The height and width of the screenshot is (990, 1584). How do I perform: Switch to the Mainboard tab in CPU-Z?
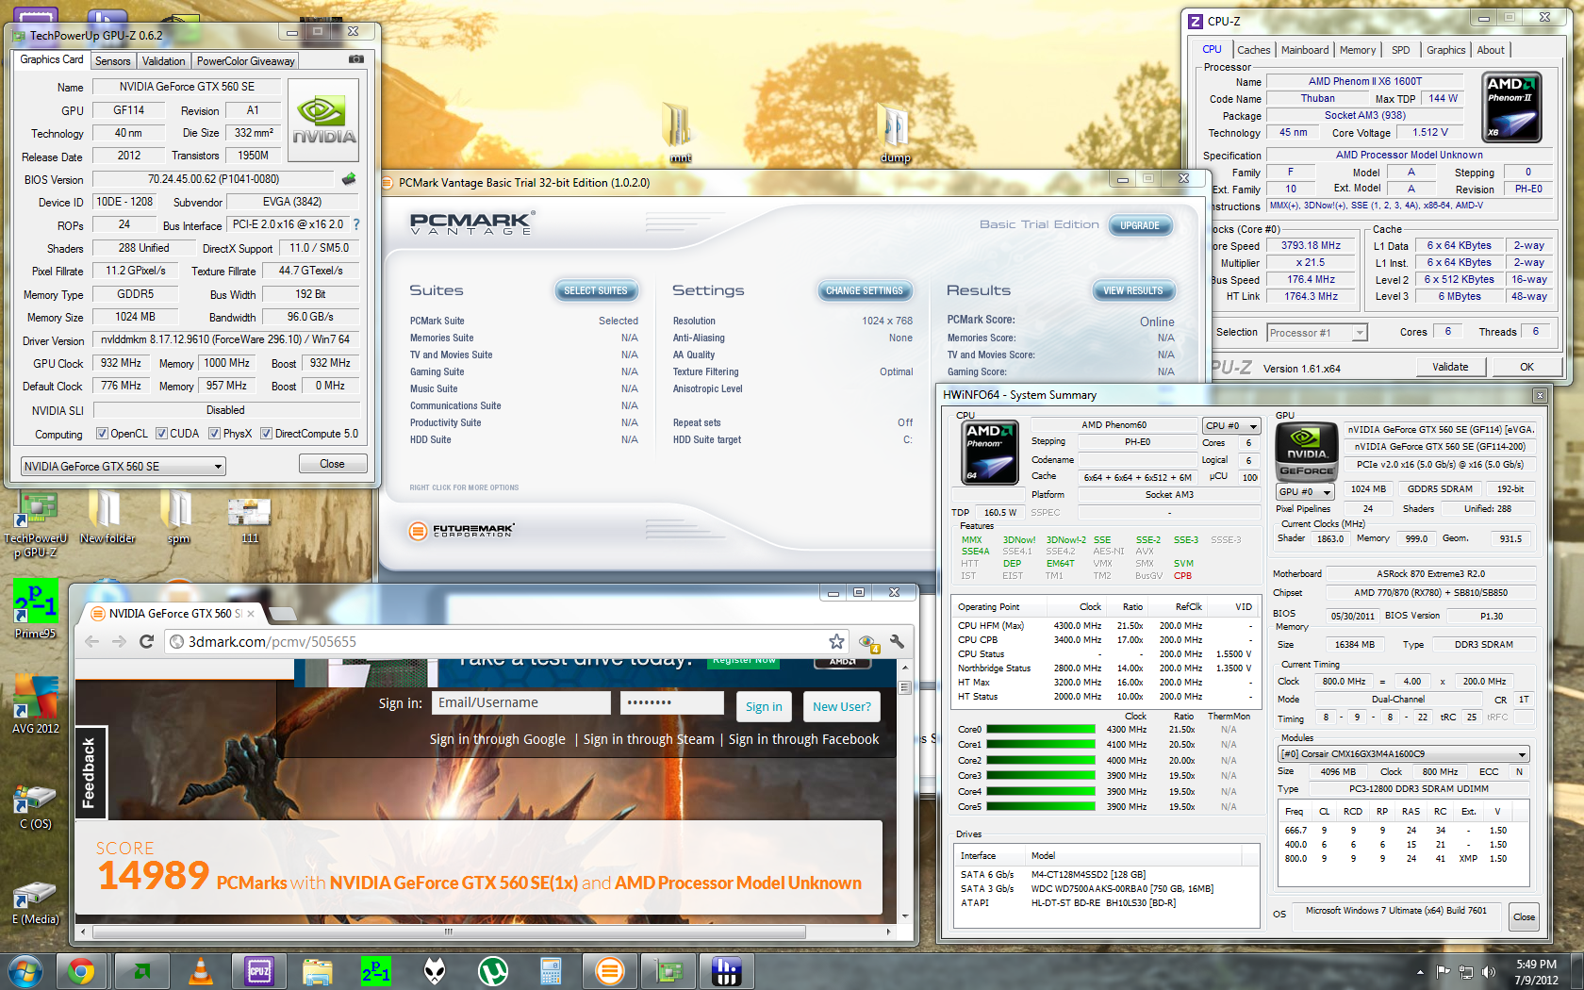(x=1305, y=50)
